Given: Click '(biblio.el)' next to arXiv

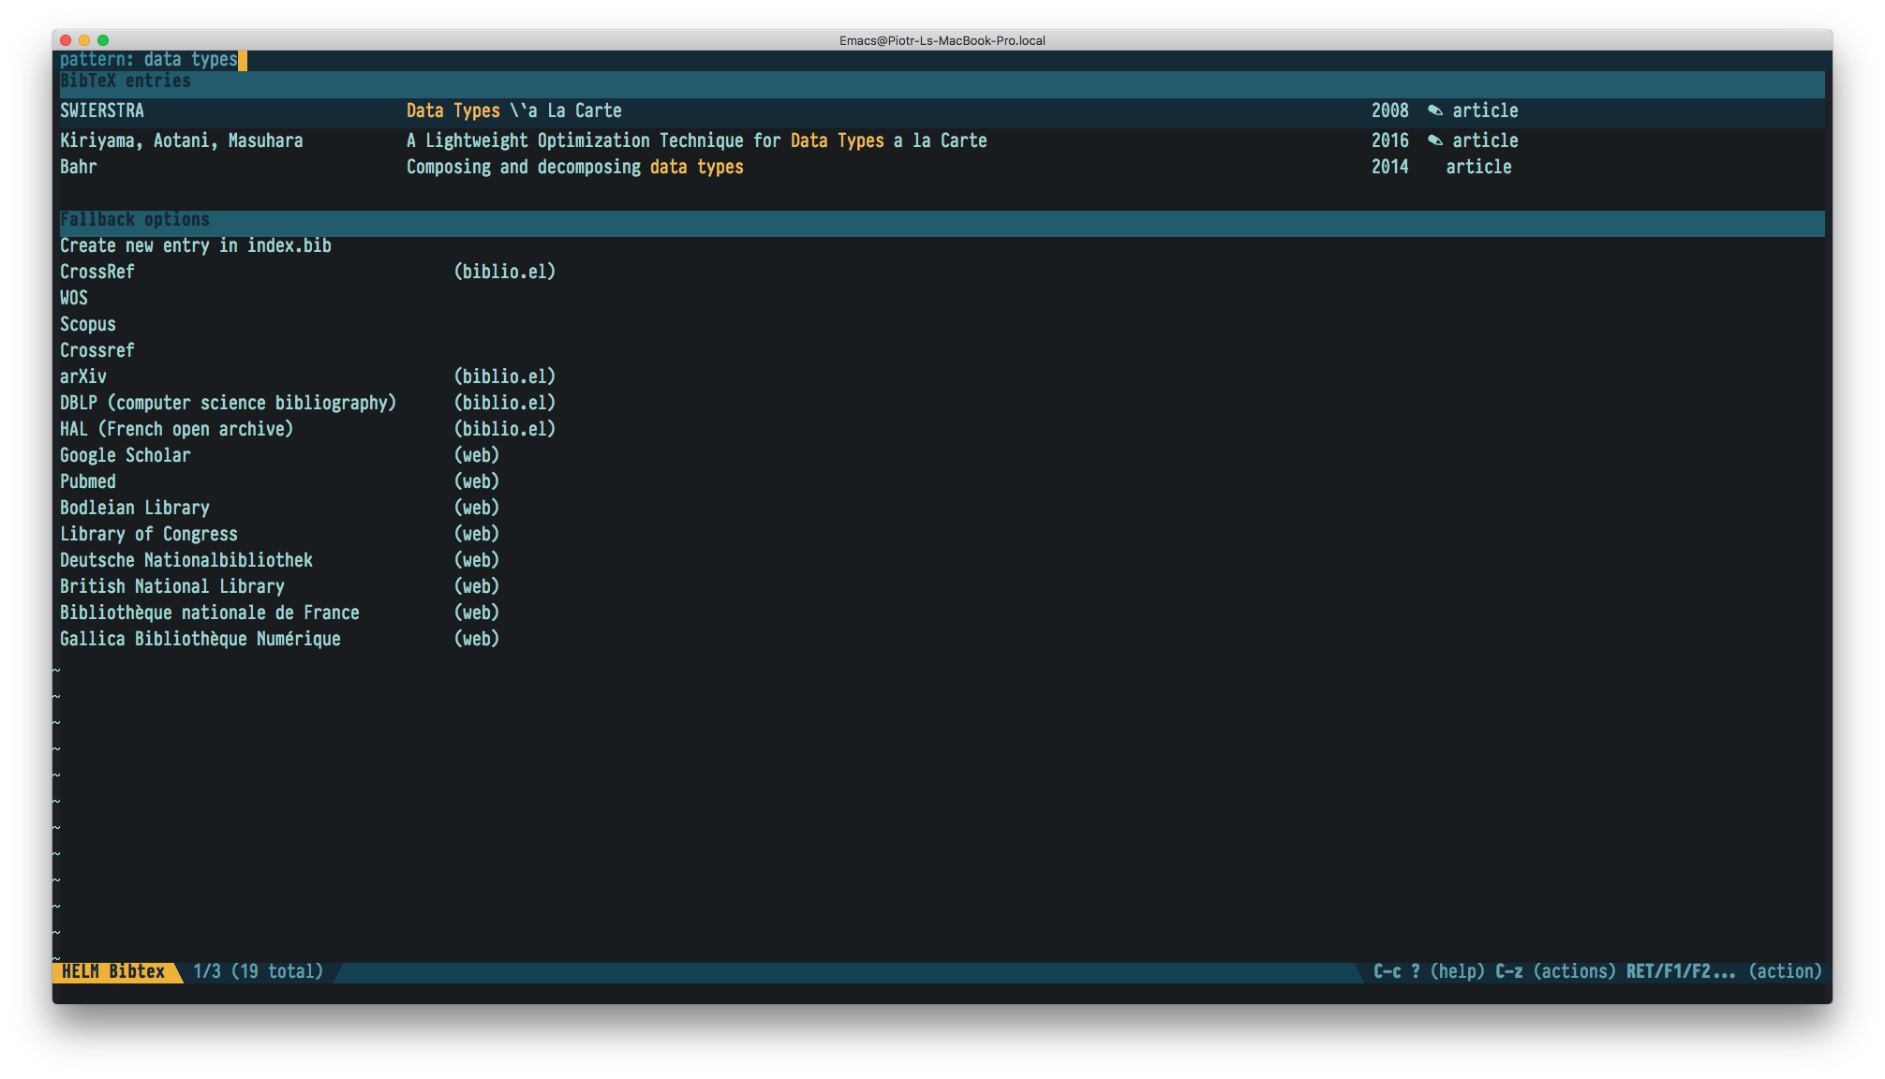Looking at the screenshot, I should (x=505, y=377).
